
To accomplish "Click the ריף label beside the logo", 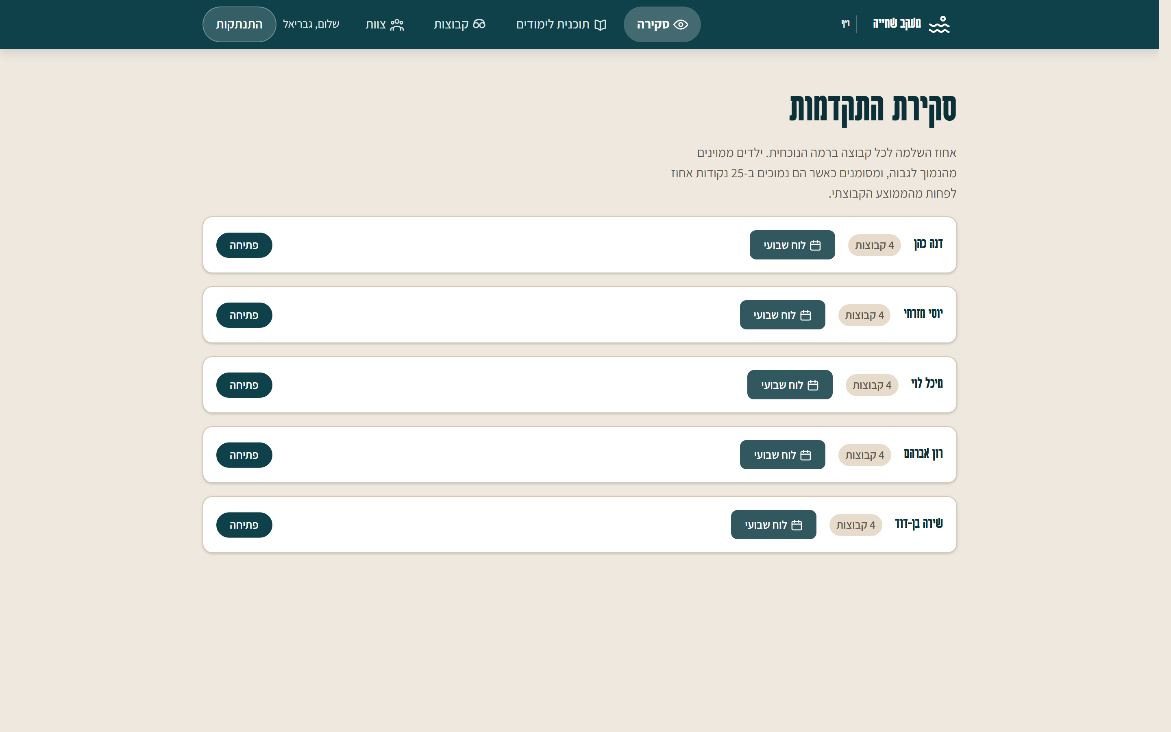I will pyautogui.click(x=845, y=24).
